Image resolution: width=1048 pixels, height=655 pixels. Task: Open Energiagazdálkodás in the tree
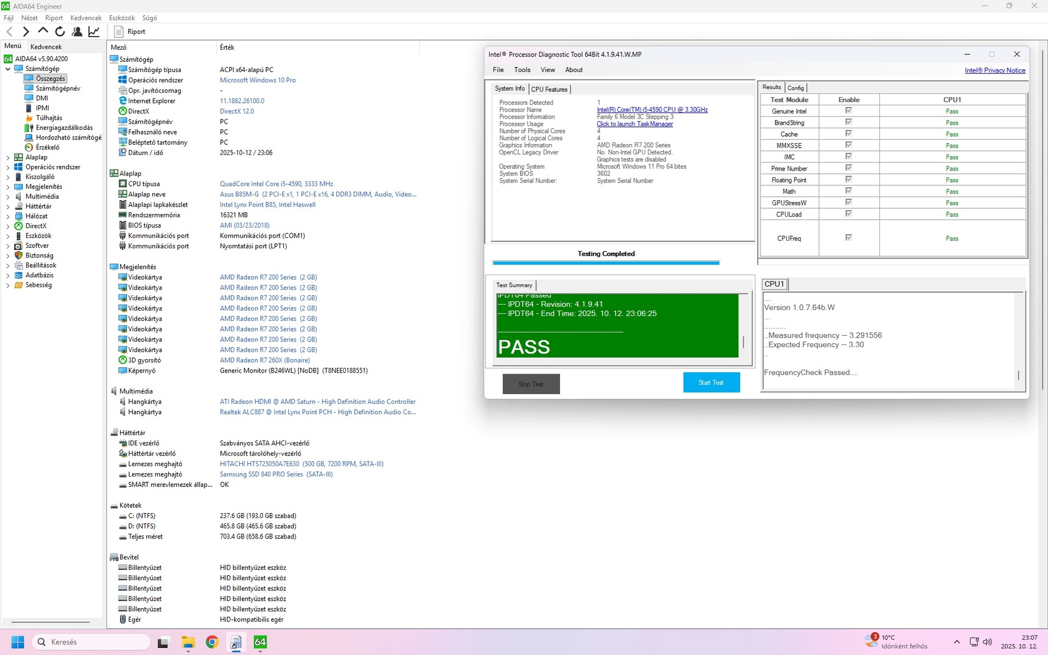(x=64, y=128)
